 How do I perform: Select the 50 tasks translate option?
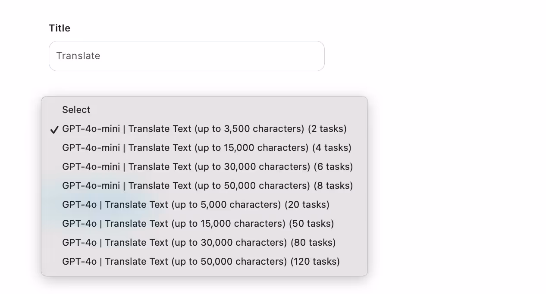pos(204,224)
